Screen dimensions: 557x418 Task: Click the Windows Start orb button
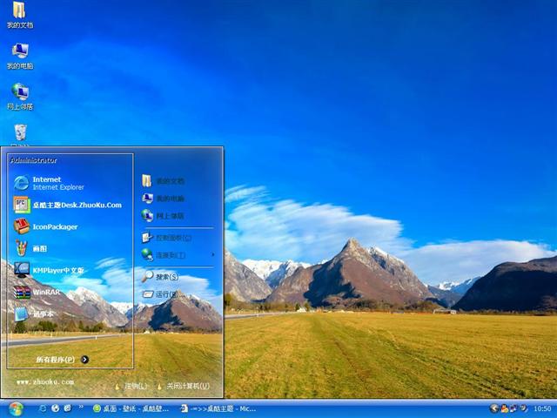[x=16, y=408]
